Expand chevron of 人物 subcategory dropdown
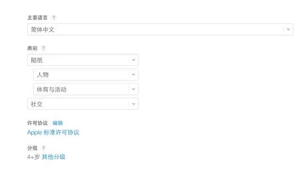This screenshot has width=304, height=174. point(133,74)
